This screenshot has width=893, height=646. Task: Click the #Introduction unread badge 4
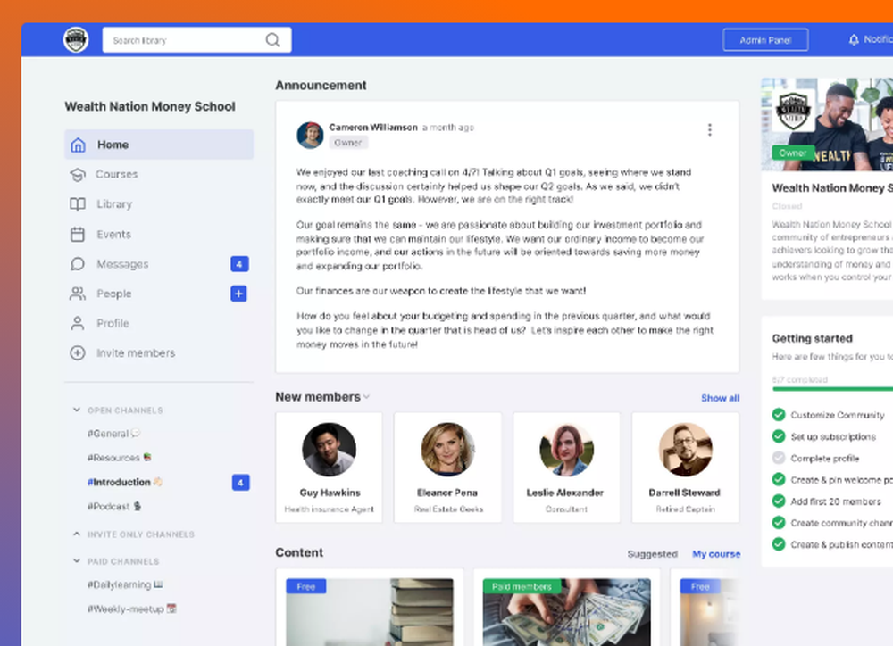(240, 483)
